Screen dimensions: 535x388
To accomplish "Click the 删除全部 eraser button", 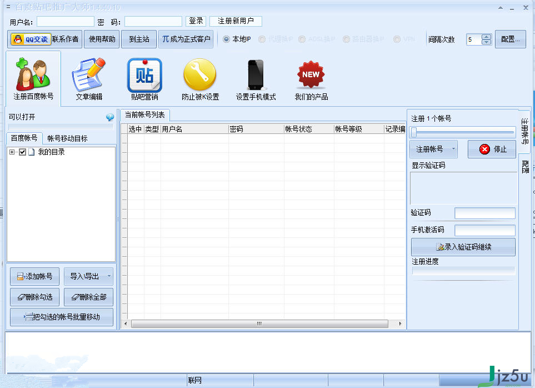I will pos(88,297).
